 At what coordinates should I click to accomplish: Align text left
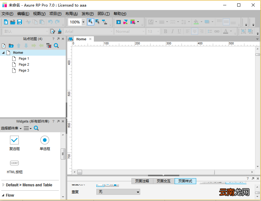click(187, 31)
